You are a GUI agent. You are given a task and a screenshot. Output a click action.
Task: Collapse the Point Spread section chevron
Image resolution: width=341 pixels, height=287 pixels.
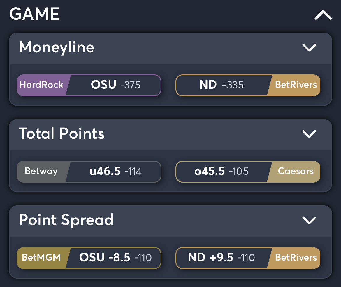pyautogui.click(x=310, y=220)
